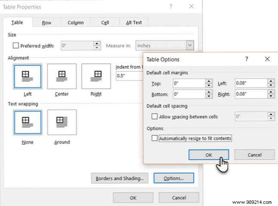Click help icon in Table Properties title bar
This screenshot has height=206, width=278.
tap(171, 6)
